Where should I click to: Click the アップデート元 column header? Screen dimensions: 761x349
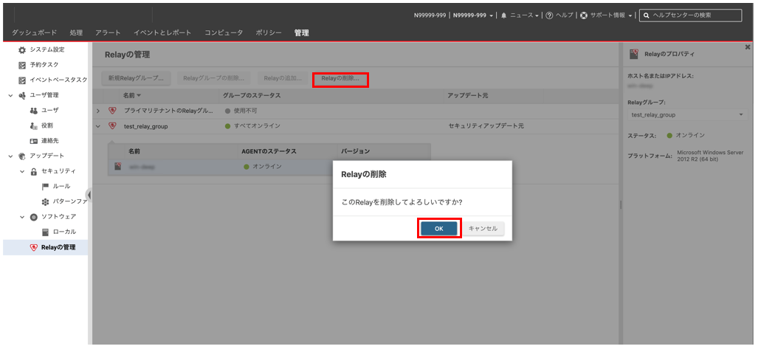point(469,96)
